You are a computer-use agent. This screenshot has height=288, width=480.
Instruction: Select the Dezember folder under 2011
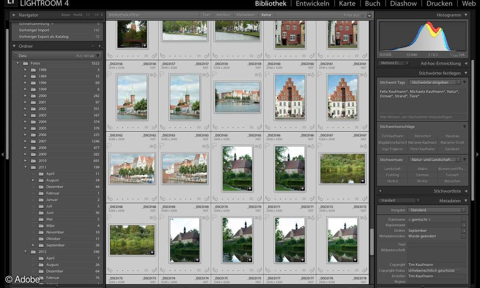pos(54,187)
